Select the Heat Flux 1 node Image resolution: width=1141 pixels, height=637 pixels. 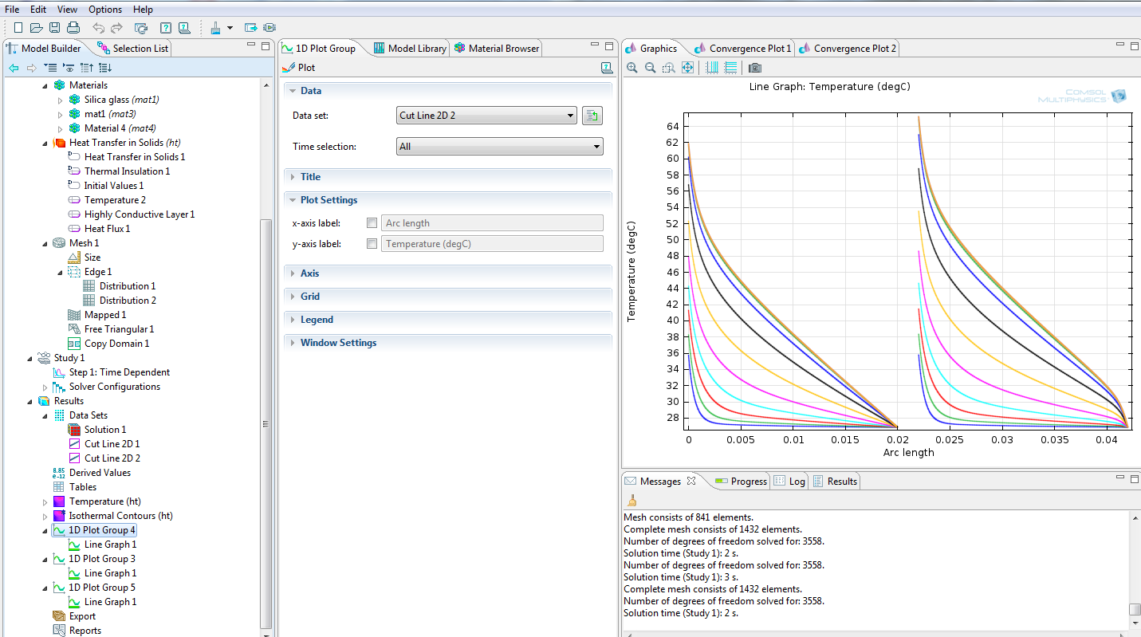[107, 229]
